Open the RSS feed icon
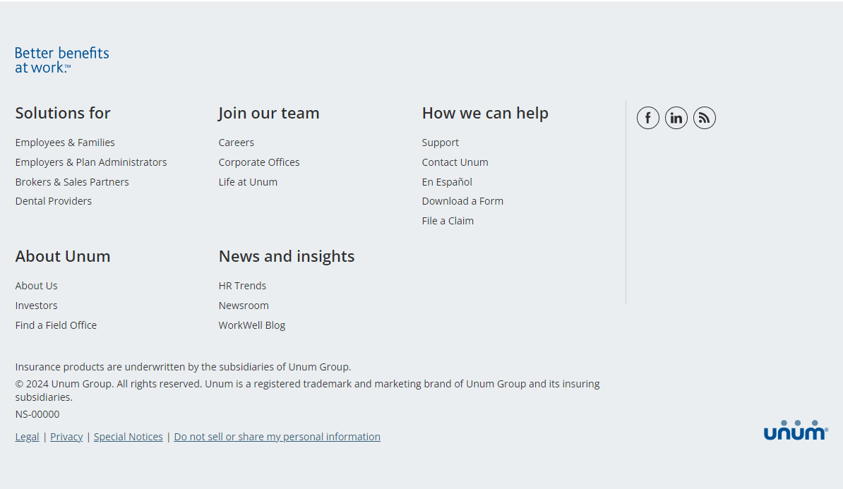 [x=704, y=118]
